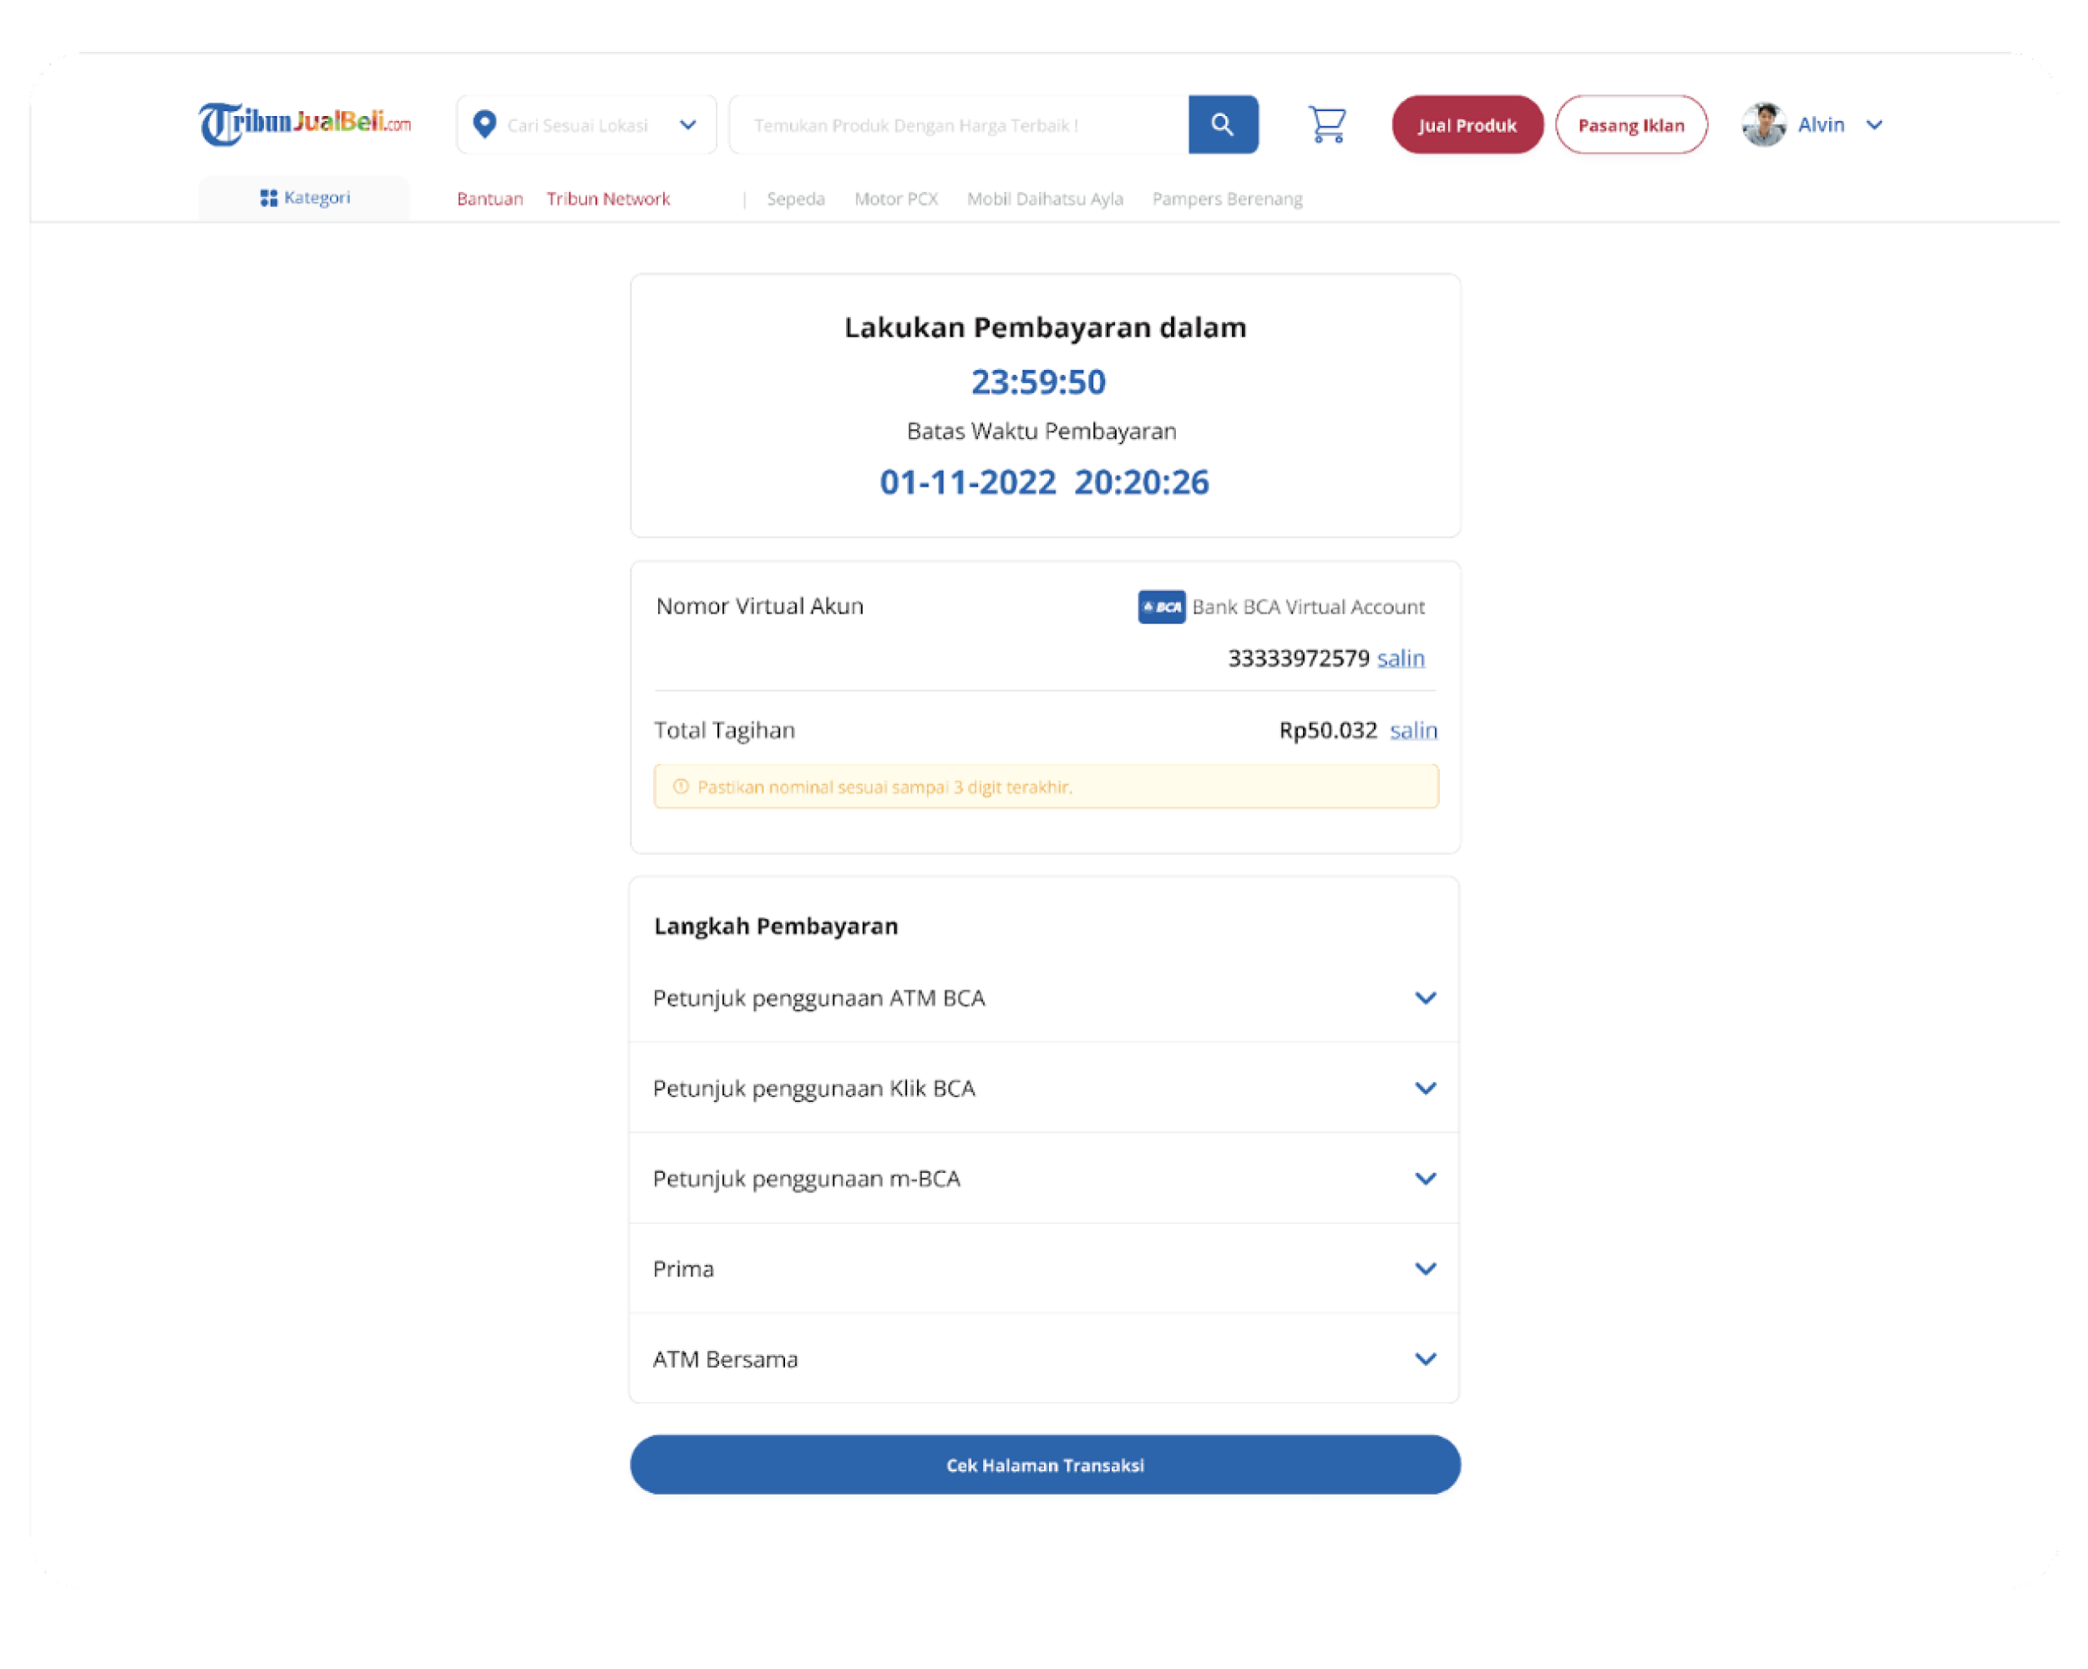The image size is (2088, 1669).
Task: Click the warning info icon in yellow notice
Action: click(681, 787)
